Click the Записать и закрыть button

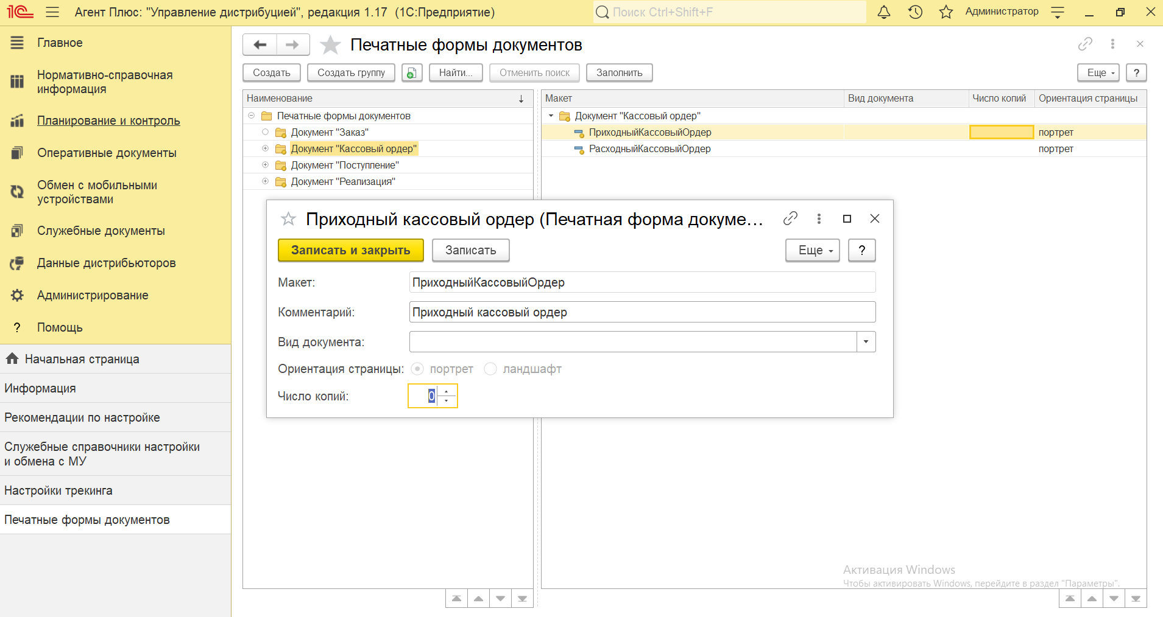click(x=350, y=250)
